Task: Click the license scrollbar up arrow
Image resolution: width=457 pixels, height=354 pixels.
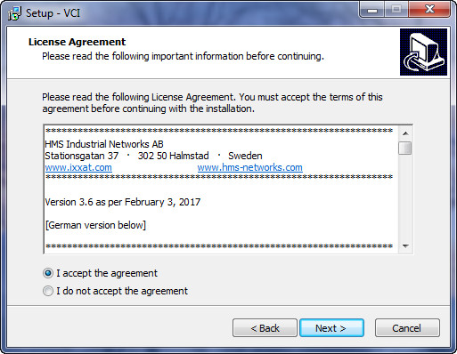Action: 405,133
